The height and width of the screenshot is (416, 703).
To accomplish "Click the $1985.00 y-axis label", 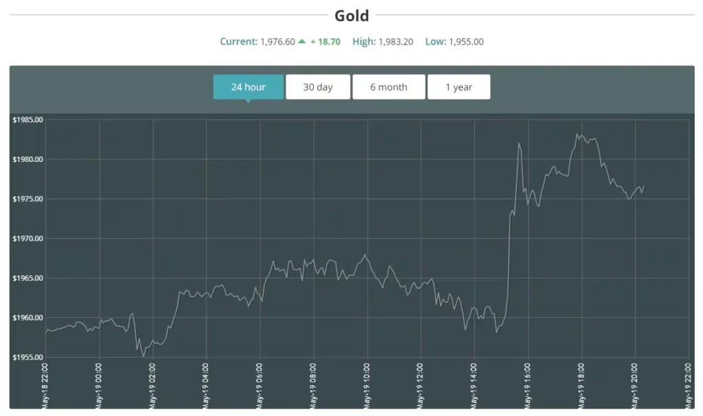I will coord(27,119).
